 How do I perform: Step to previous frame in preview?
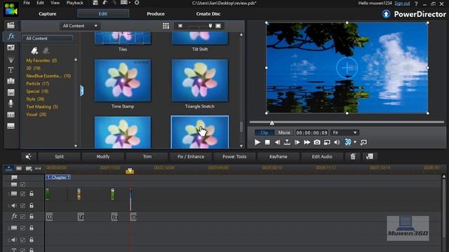coord(277,142)
